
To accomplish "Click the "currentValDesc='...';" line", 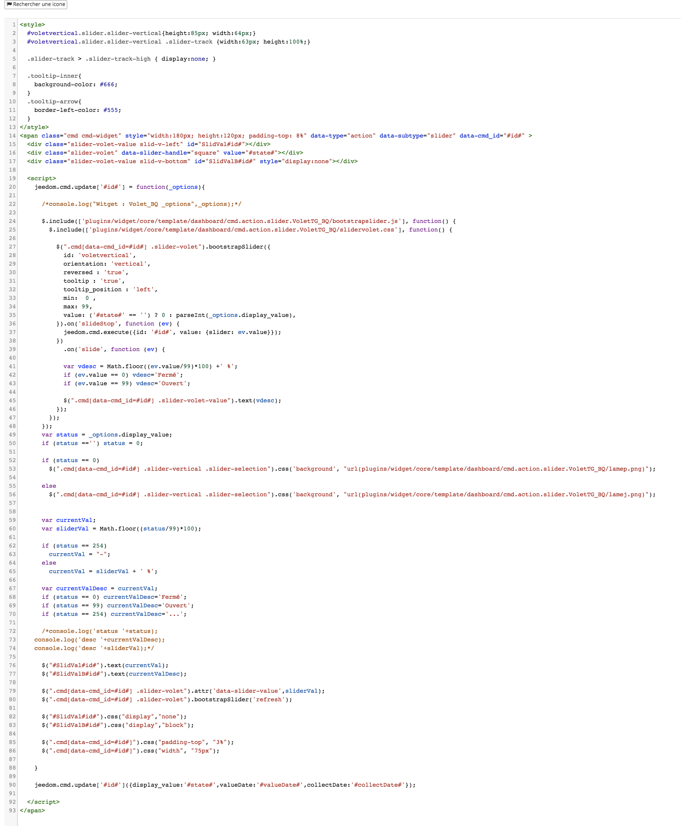I will pos(114,614).
